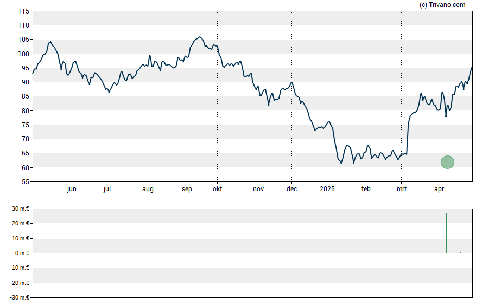Click the '-20 m.€' volume axis label
This screenshot has width=482, height=306.
pyautogui.click(x=20, y=283)
